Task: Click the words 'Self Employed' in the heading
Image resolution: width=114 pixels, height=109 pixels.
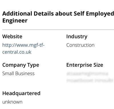Action: [x=94, y=14]
